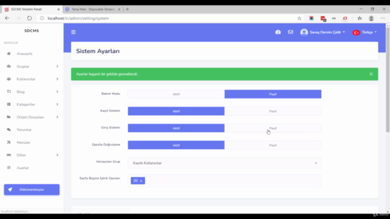Click the Yorumlar comments icon
Viewport: 390px width, 219px height.
pos(9,130)
